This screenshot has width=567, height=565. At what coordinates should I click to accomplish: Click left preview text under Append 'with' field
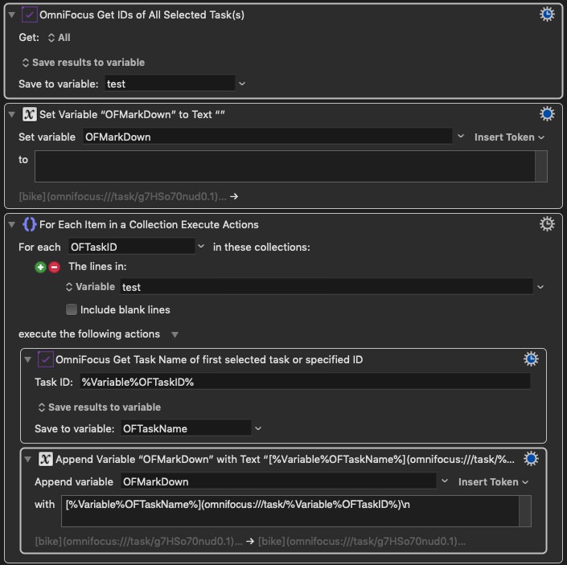[x=138, y=541]
